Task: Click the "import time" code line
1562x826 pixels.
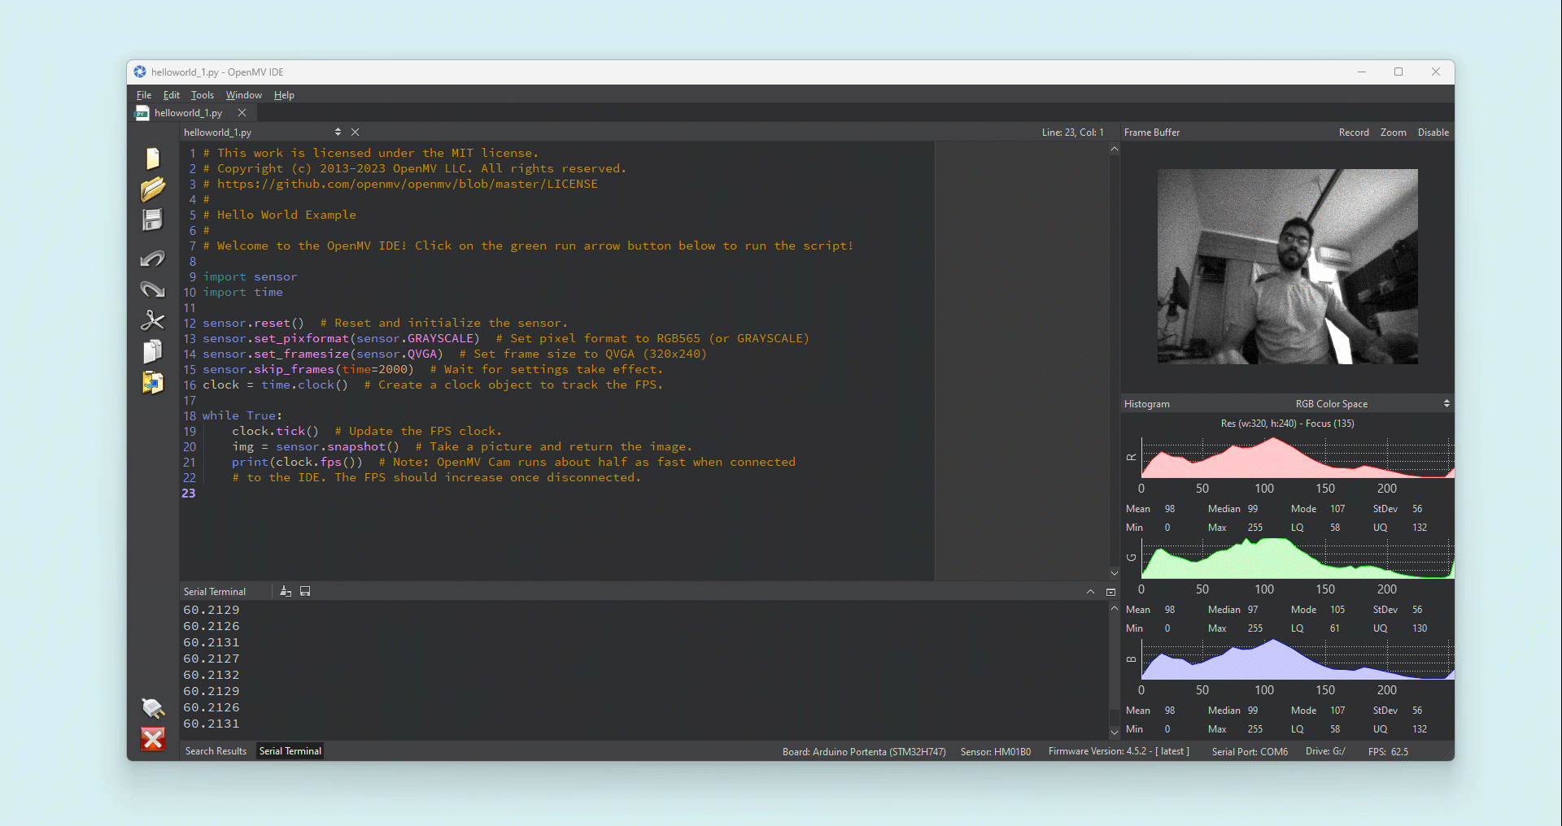Action: click(243, 293)
